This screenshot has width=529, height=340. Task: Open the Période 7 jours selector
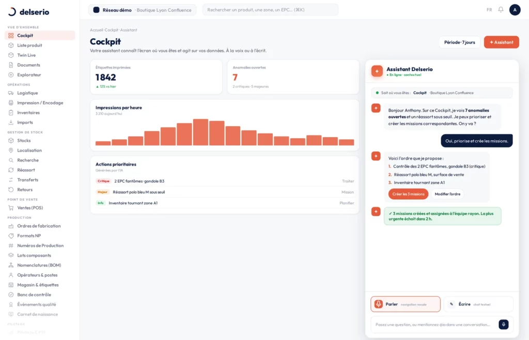pos(459,42)
